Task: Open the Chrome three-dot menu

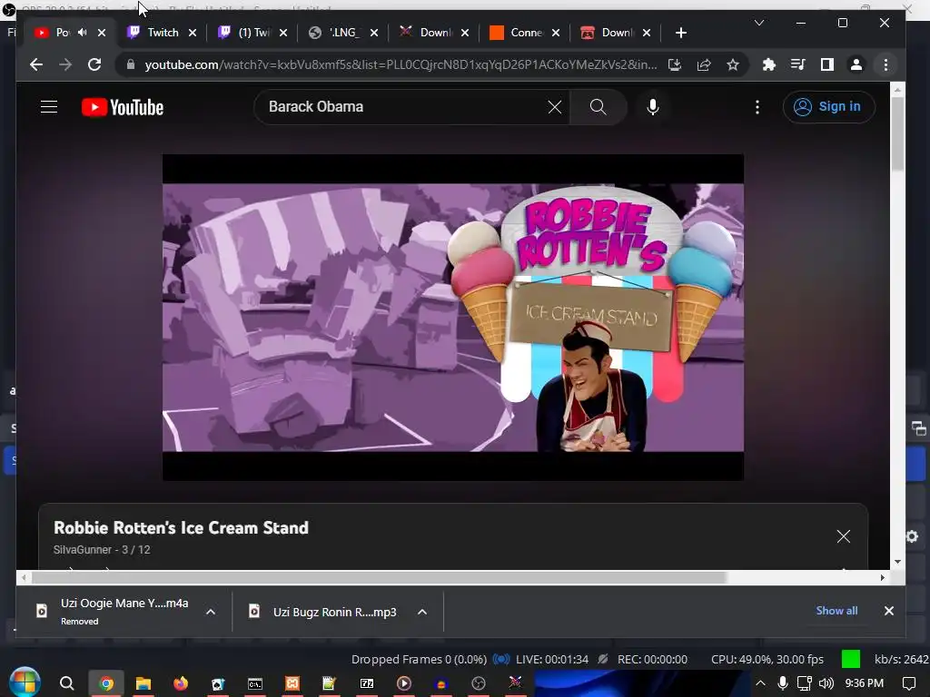Action: (885, 64)
